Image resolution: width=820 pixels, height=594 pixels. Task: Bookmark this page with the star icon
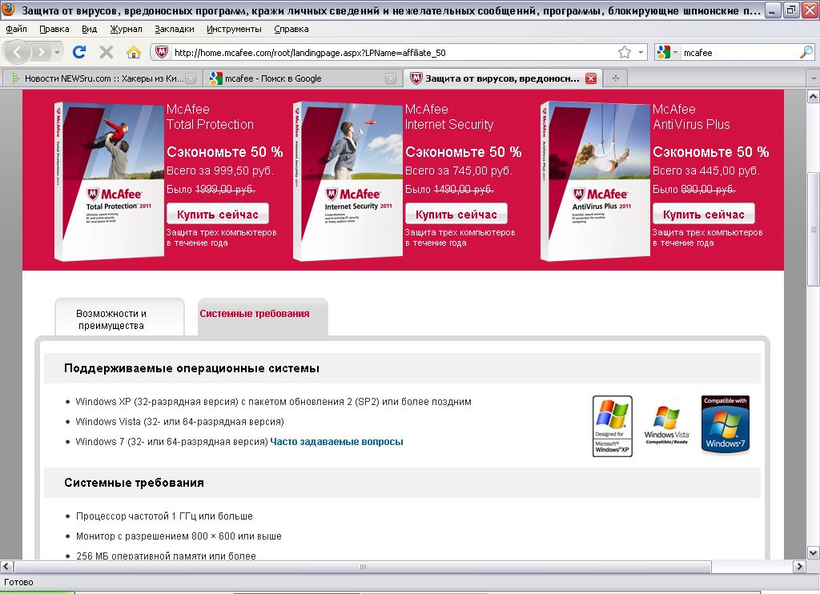tap(625, 52)
